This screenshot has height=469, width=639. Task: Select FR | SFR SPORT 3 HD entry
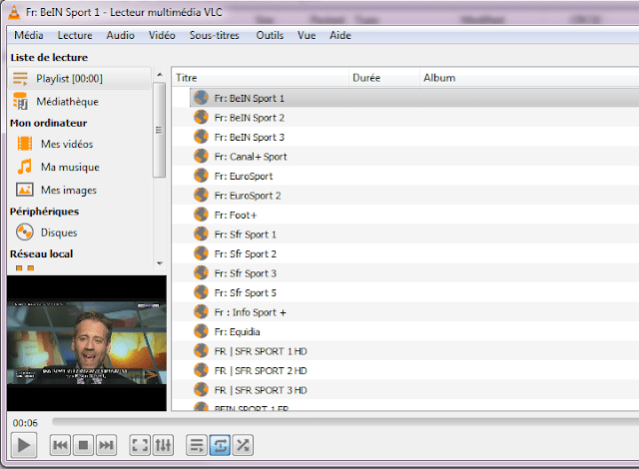click(x=405, y=390)
